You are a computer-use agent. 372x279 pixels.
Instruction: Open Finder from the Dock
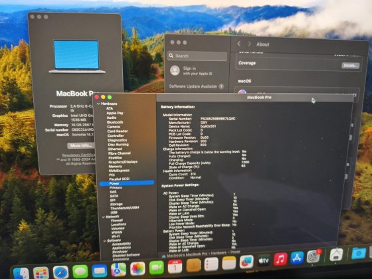(21, 273)
